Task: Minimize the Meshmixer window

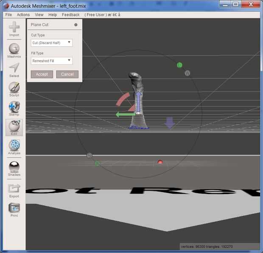Action: click(x=225, y=5)
